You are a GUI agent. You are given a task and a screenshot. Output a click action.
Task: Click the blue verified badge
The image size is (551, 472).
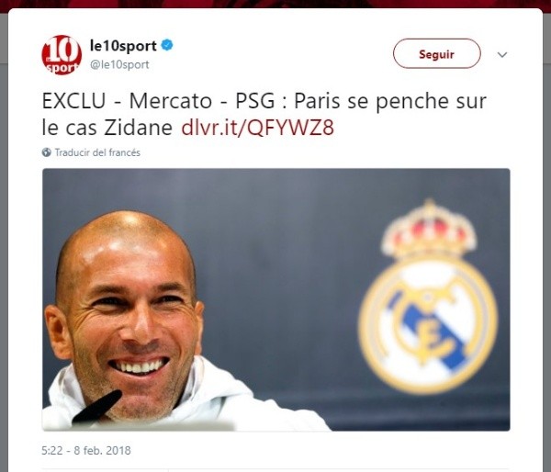pos(167,45)
